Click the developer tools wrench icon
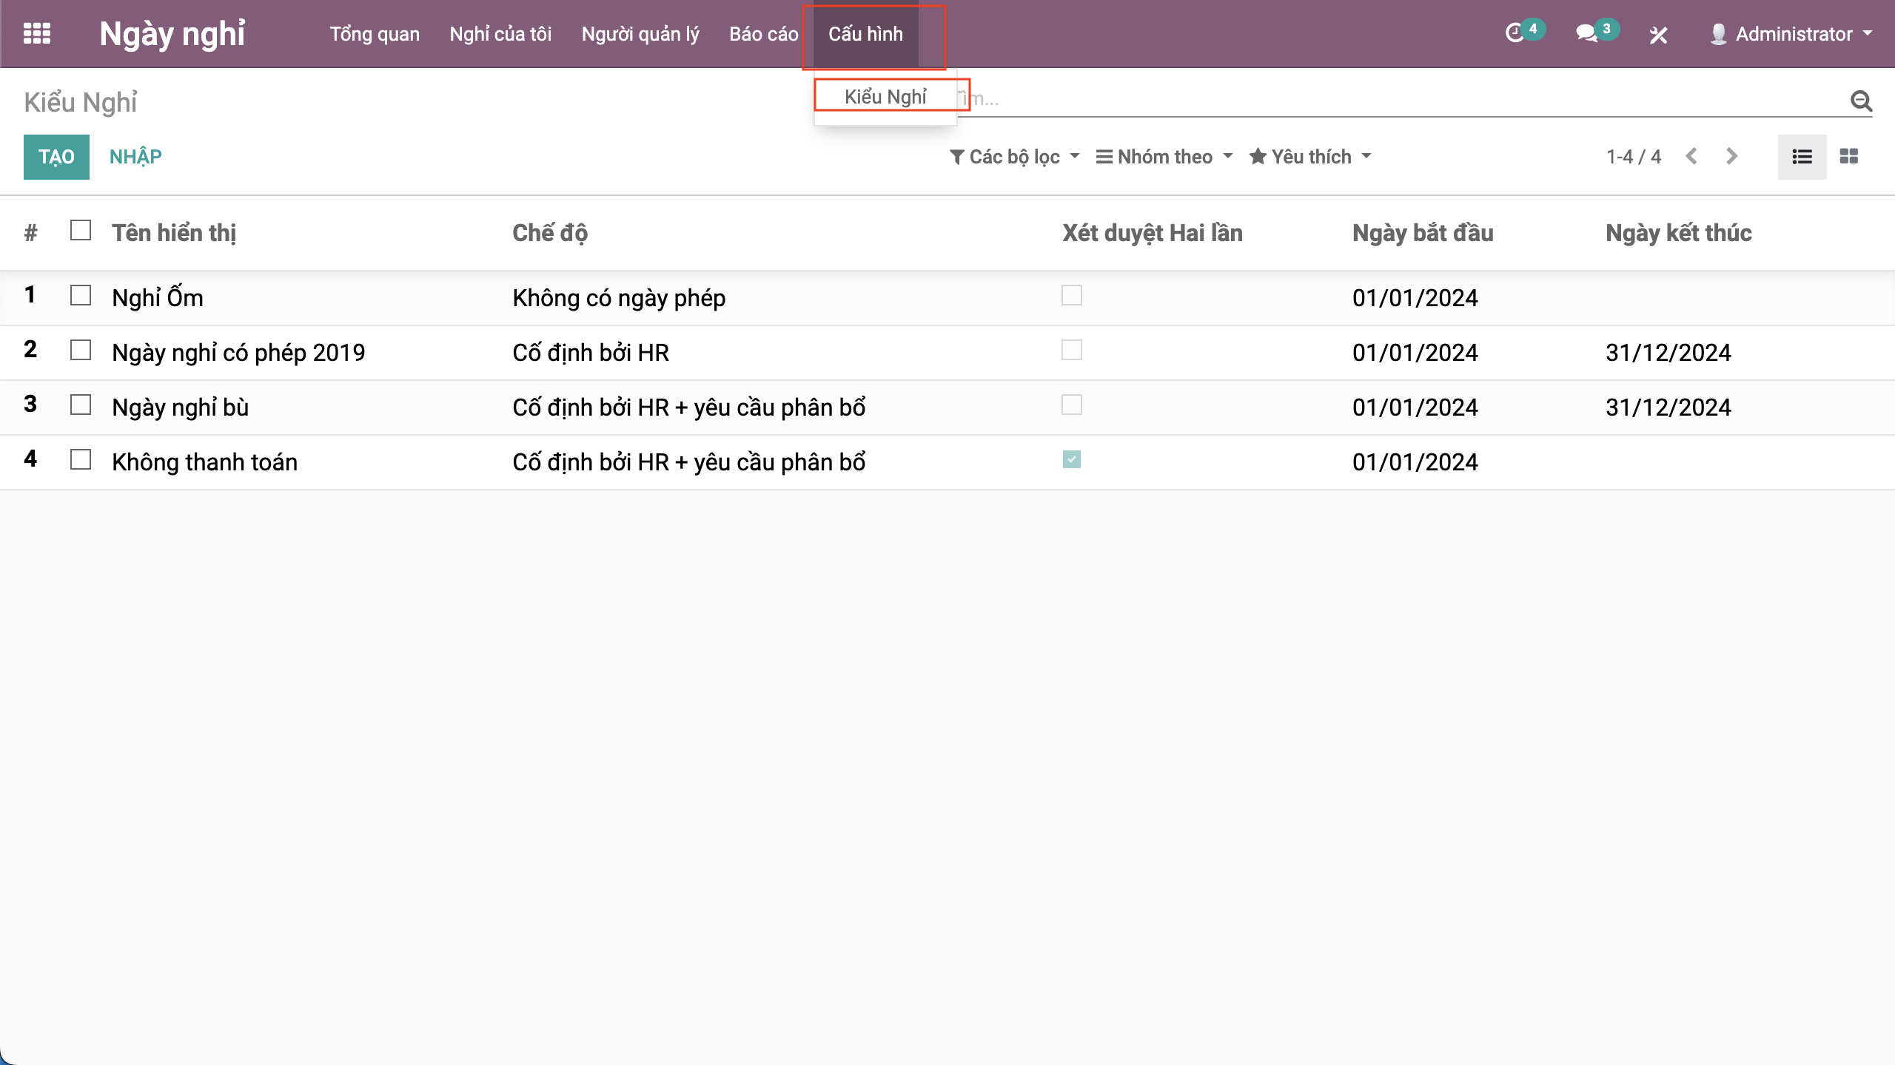The height and width of the screenshot is (1065, 1895). (x=1658, y=35)
